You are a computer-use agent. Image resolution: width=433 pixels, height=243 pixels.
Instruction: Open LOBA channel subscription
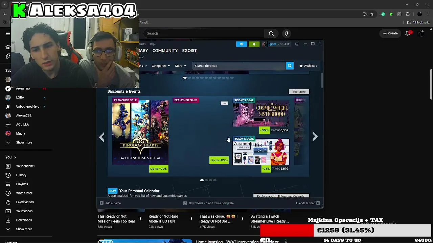pyautogui.click(x=20, y=98)
